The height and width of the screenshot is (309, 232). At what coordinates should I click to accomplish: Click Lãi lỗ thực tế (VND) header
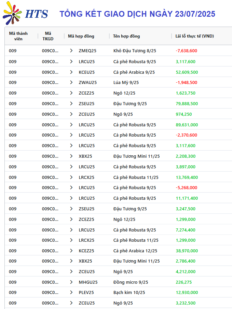pyautogui.click(x=195, y=36)
